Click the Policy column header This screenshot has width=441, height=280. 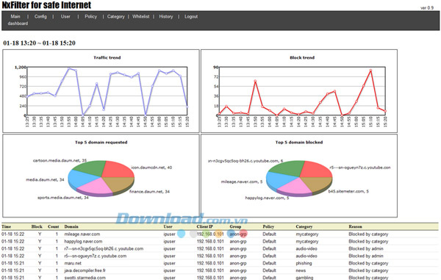coord(268,226)
